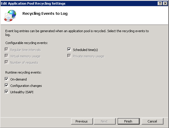Apply settings with the Finish button
This screenshot has height=128, width=169.
(x=128, y=121)
